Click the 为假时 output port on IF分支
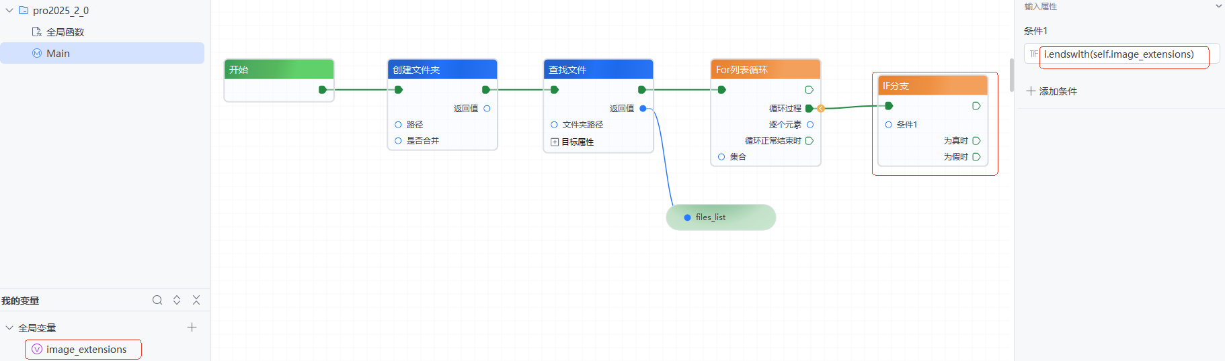Viewport: 1225px width, 361px height. click(x=976, y=157)
